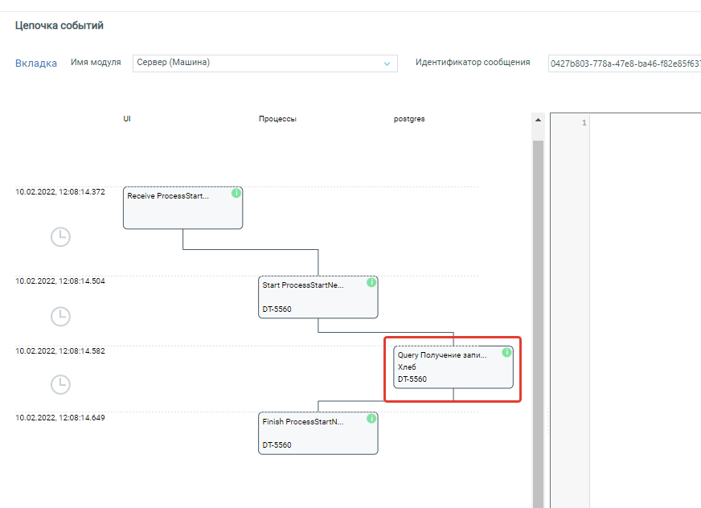Click line 1 in the code editor
The width and height of the screenshot is (701, 508).
[643, 122]
